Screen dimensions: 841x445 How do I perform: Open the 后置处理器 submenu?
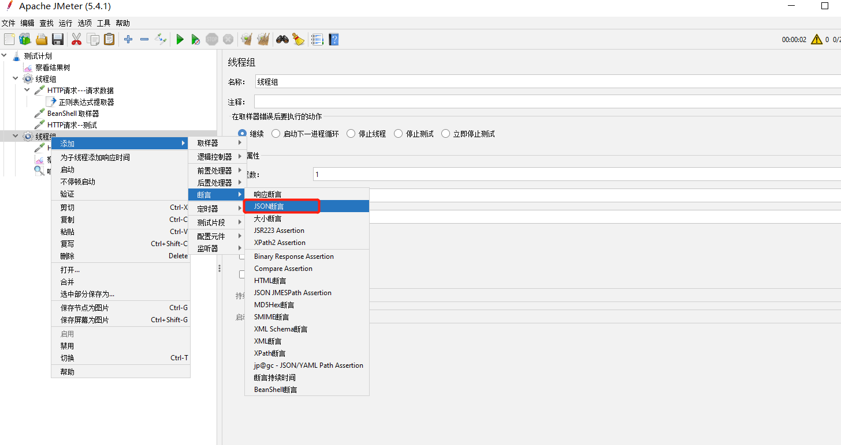[218, 183]
